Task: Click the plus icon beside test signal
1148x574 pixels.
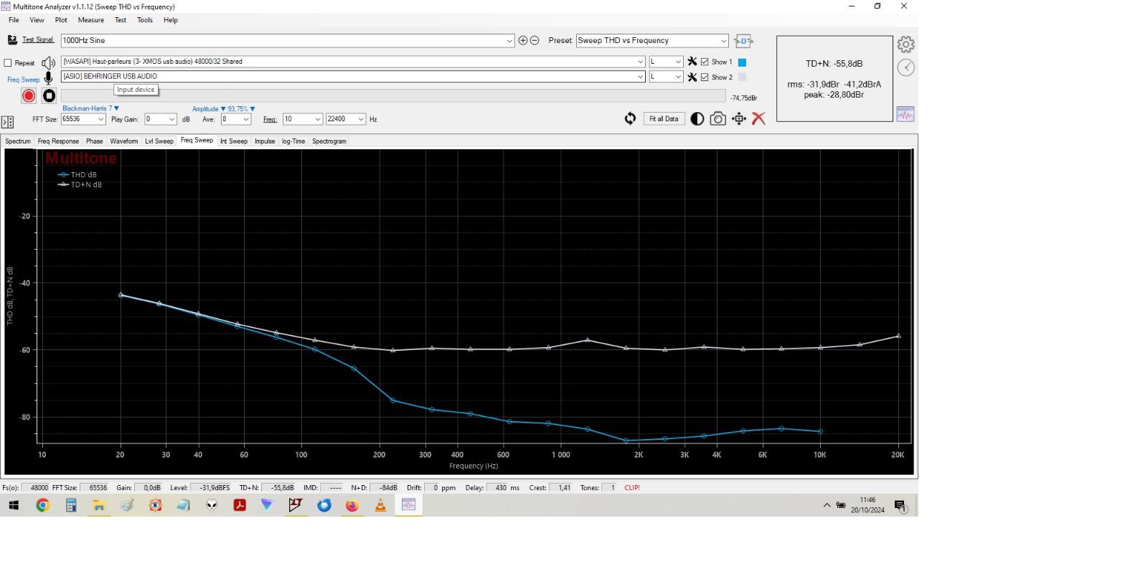Action: [523, 41]
